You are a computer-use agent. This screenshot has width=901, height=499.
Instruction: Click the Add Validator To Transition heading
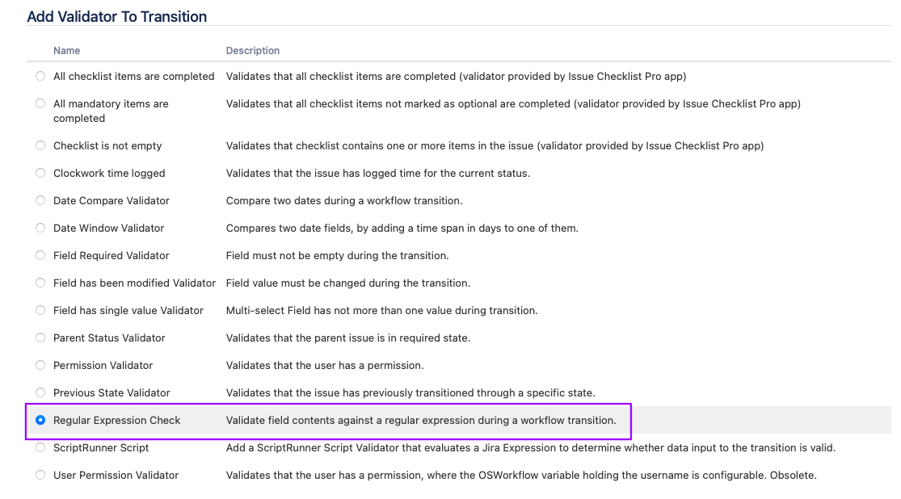tap(117, 16)
